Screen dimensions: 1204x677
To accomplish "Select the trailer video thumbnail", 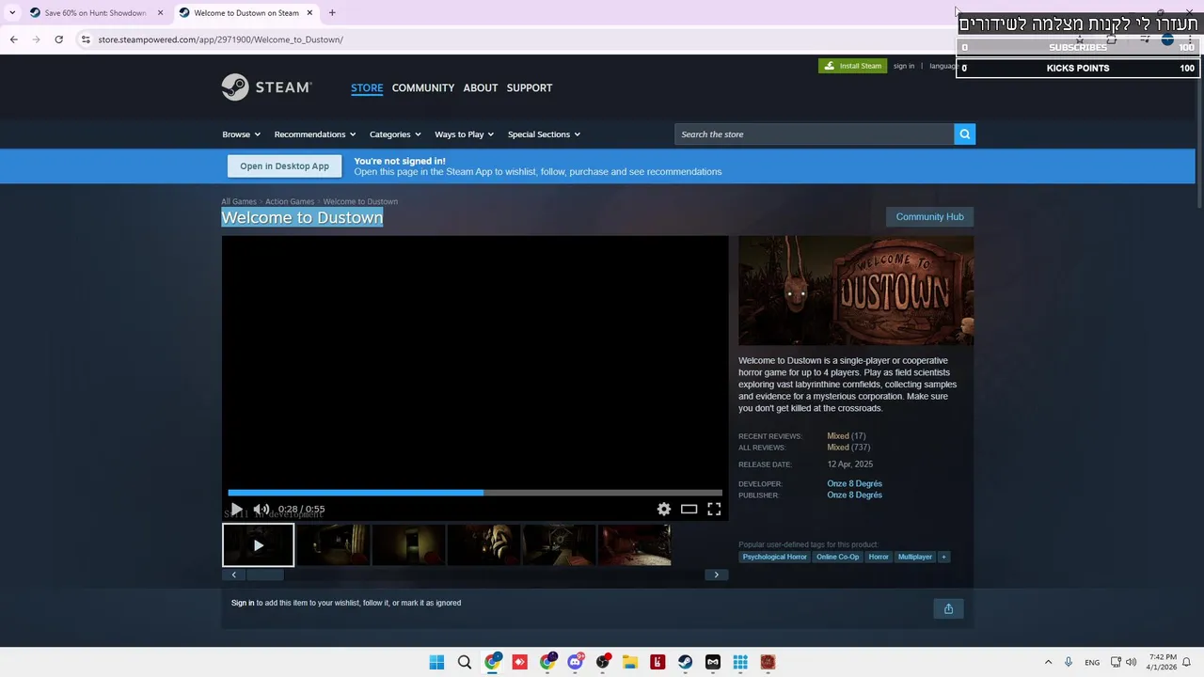I will click(x=259, y=545).
